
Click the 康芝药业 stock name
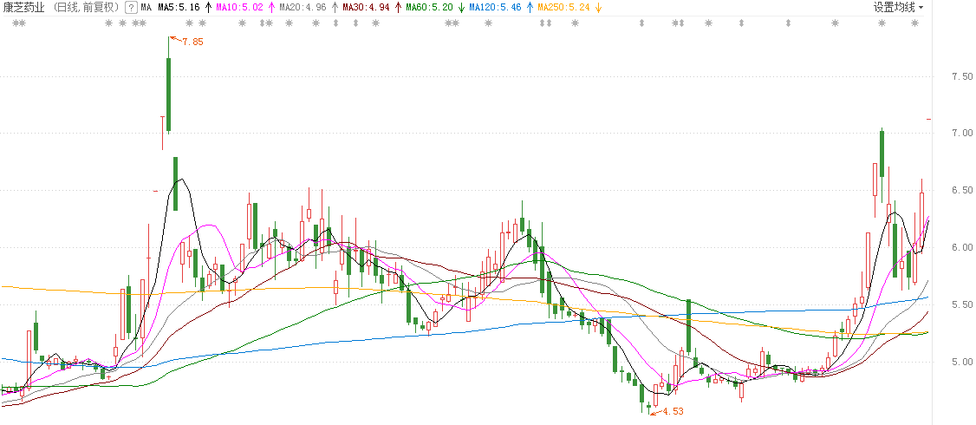coord(24,7)
